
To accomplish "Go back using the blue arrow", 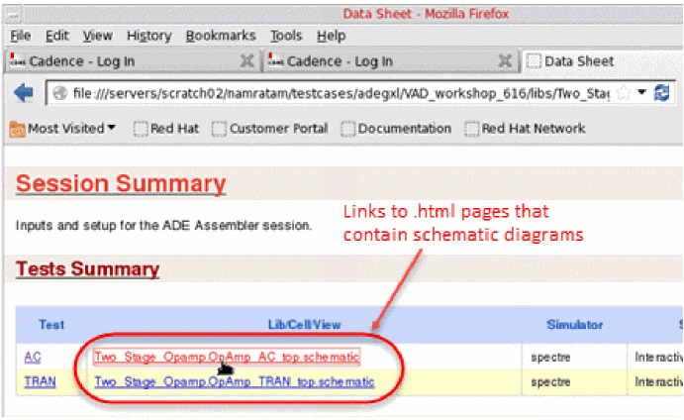I will [23, 93].
